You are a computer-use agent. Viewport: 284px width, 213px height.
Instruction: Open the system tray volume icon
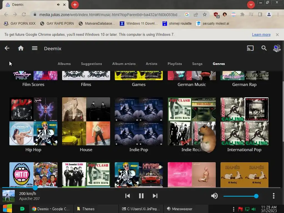click(253, 209)
